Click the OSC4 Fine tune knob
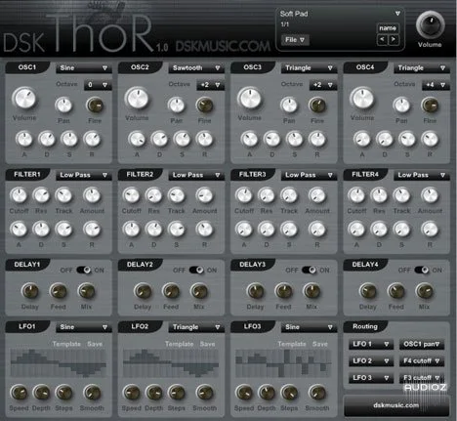This screenshot has width=457, height=421. [x=430, y=105]
